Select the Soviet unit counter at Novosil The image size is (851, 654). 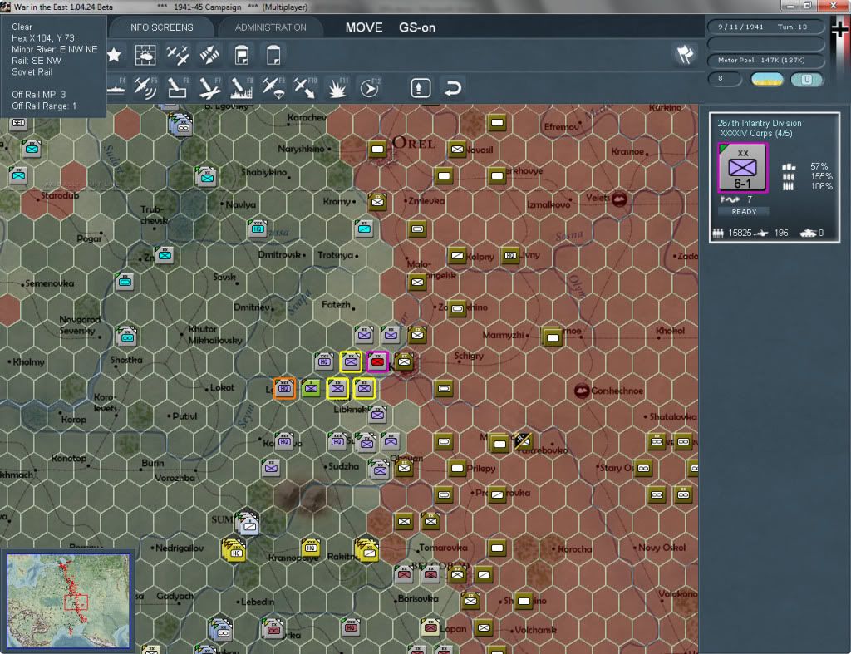pyautogui.click(x=458, y=150)
